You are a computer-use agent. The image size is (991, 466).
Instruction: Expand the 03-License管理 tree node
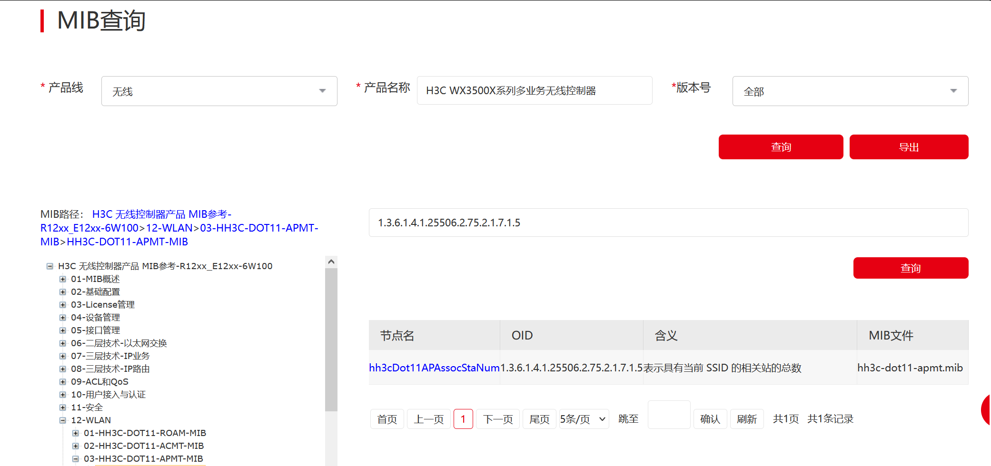pyautogui.click(x=62, y=305)
